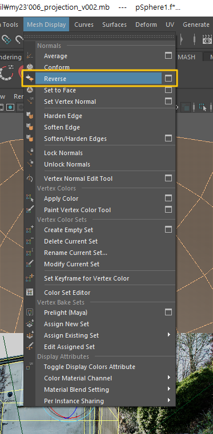Click the Delete Current Set icon
This screenshot has width=213, height=434.
30,241
